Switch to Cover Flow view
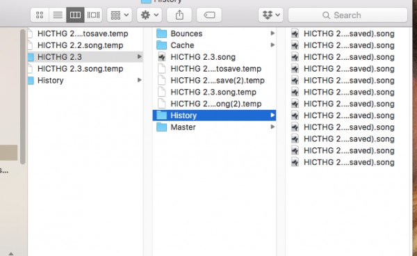The height and width of the screenshot is (256, 417). pyautogui.click(x=93, y=15)
